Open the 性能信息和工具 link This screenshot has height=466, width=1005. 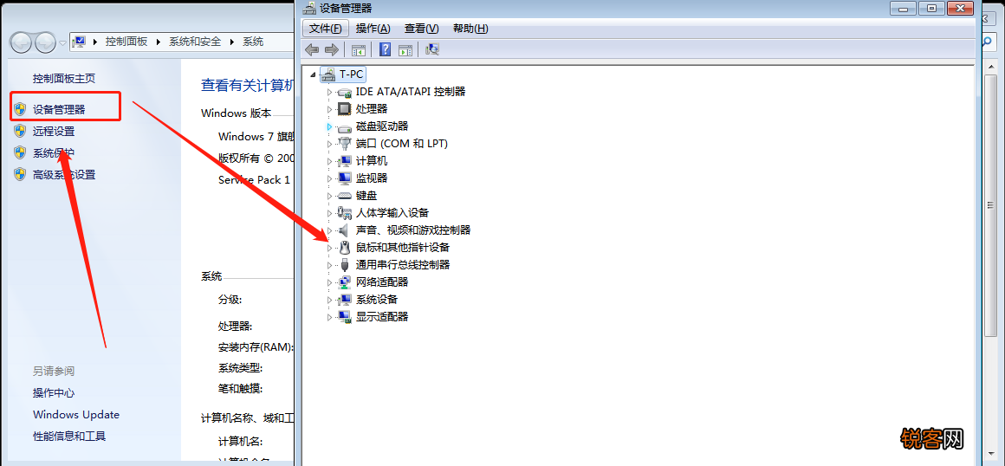(x=69, y=437)
